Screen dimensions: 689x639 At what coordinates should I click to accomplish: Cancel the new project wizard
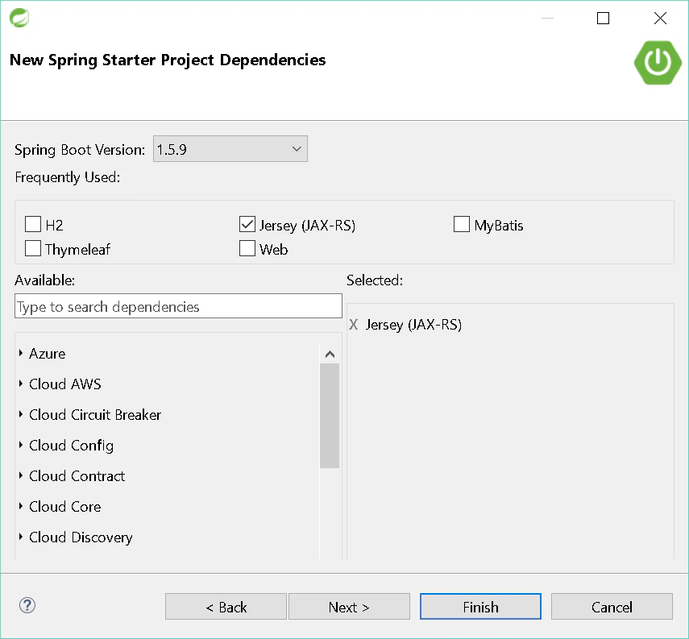[612, 607]
